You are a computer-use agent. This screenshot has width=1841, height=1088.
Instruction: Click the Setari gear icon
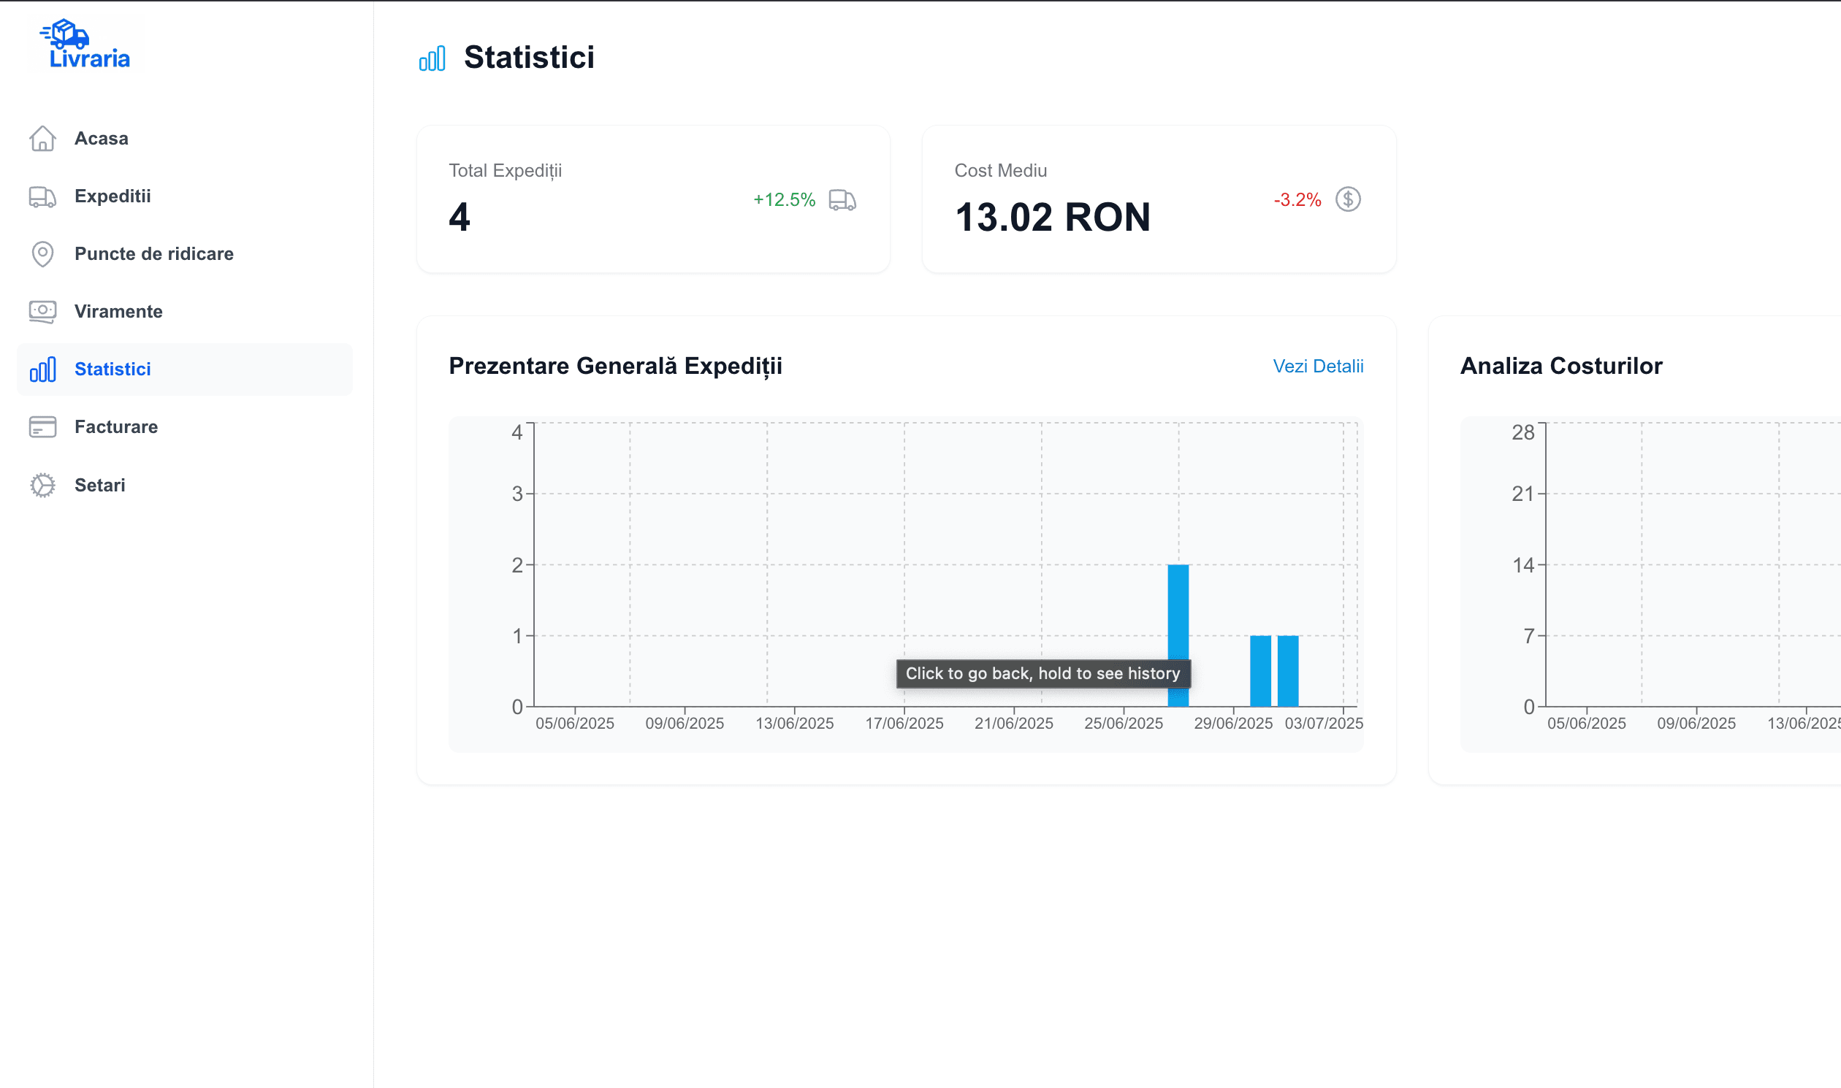(x=42, y=486)
